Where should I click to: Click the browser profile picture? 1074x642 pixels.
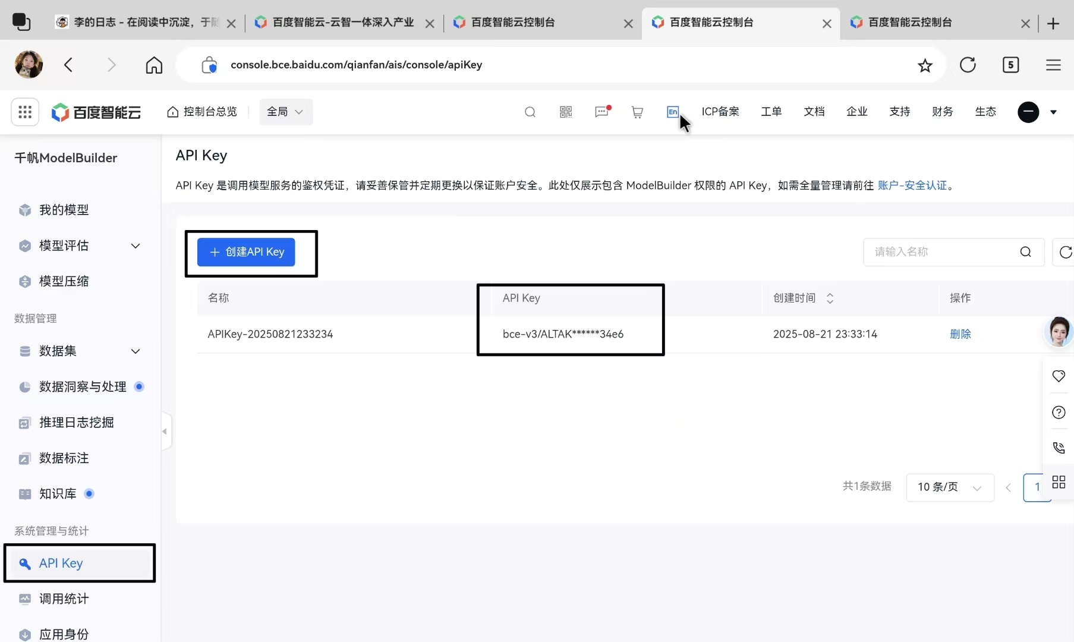29,65
